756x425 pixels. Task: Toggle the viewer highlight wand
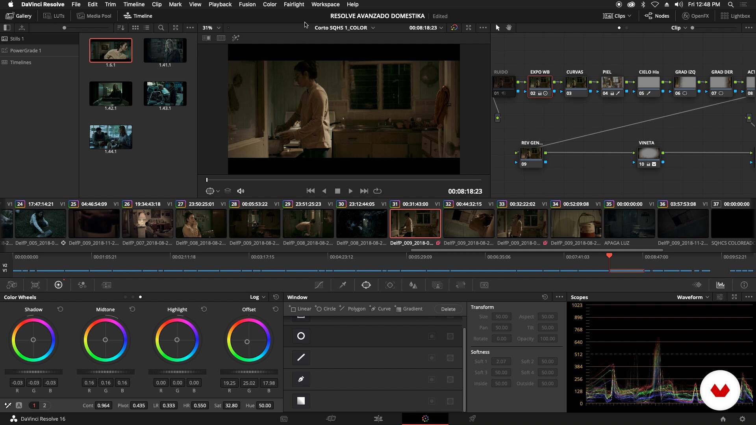[235, 38]
